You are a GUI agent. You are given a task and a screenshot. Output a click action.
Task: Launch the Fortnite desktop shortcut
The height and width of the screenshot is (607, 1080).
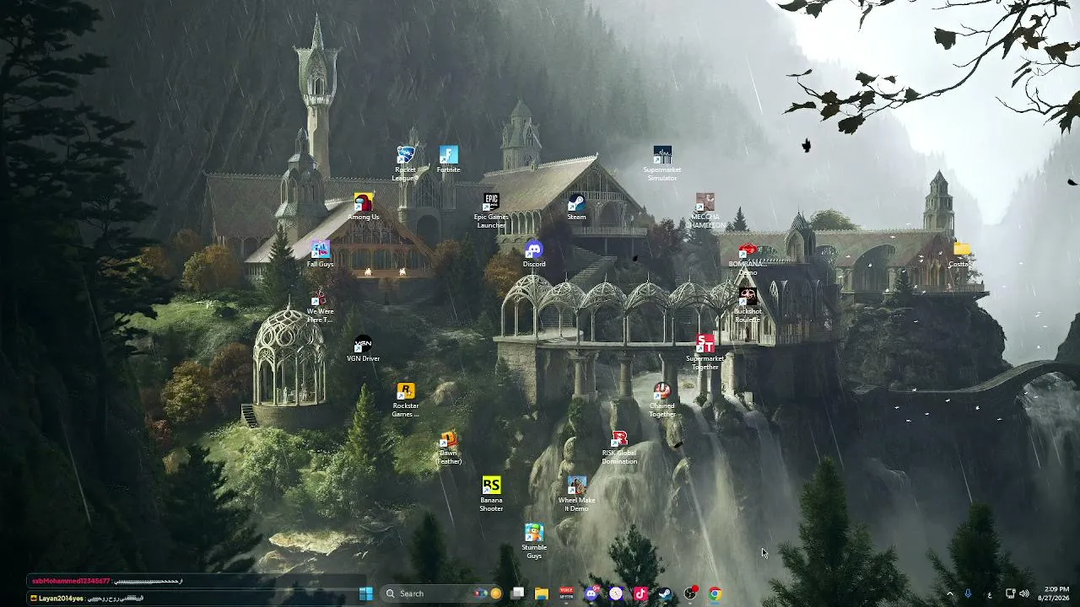[449, 159]
